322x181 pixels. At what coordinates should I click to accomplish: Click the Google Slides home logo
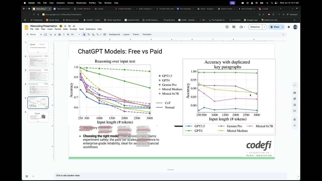click(x=26, y=27)
